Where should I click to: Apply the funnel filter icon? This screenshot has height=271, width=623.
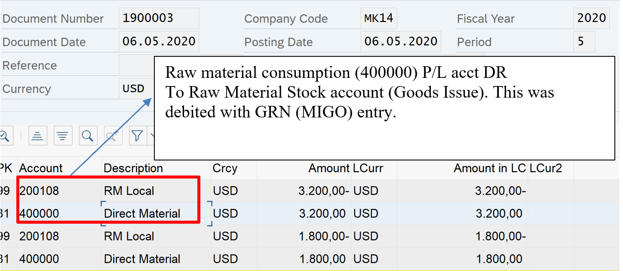(x=137, y=136)
